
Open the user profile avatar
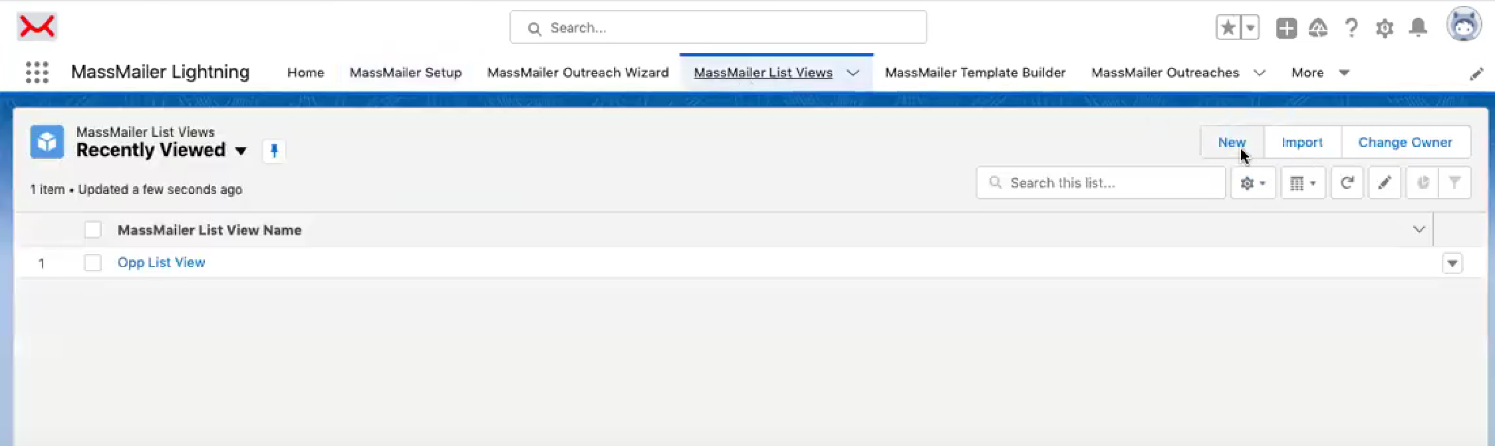click(x=1463, y=25)
